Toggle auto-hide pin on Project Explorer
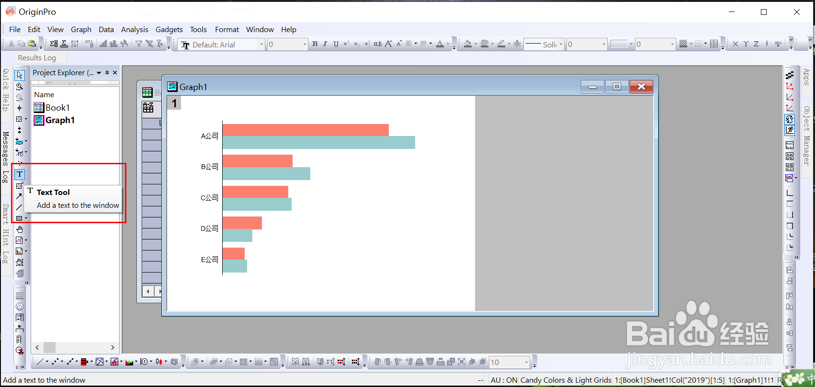 tap(107, 73)
